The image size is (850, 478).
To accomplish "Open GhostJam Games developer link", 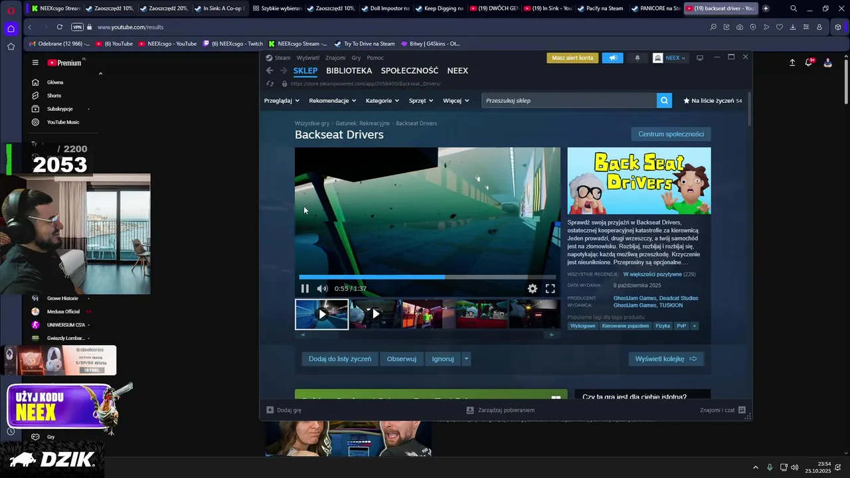I will coord(634,298).
